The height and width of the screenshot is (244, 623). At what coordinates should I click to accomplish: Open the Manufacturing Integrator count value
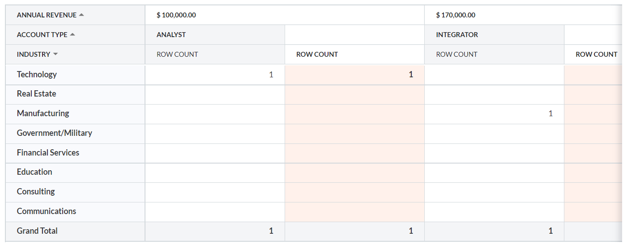(550, 114)
